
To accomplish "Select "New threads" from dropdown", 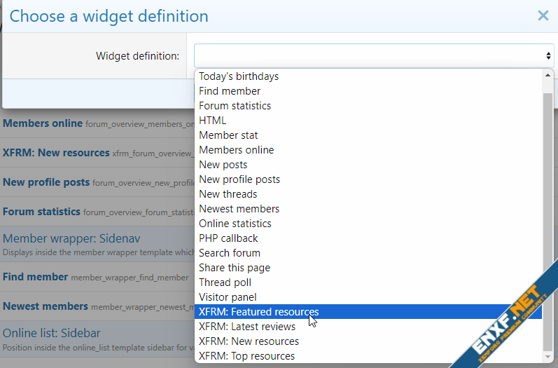I will [228, 194].
